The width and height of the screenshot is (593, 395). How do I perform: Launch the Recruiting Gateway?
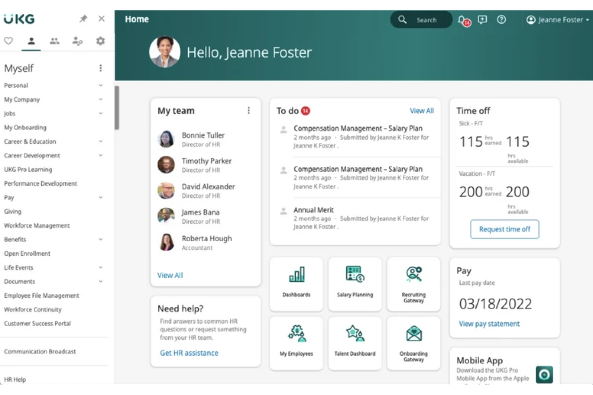(x=413, y=284)
